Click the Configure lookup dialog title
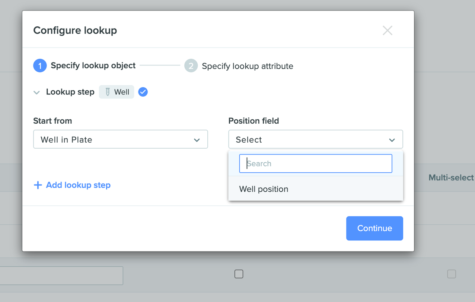The image size is (475, 302). (75, 30)
